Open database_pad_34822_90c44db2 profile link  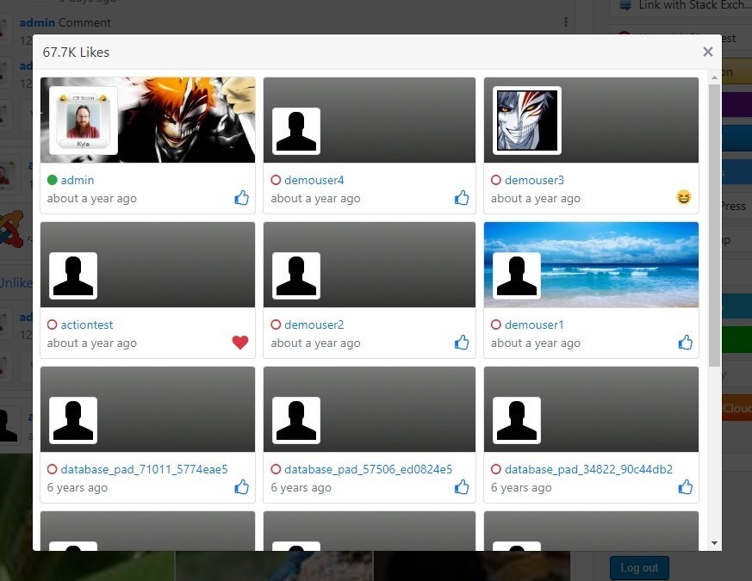(x=589, y=469)
